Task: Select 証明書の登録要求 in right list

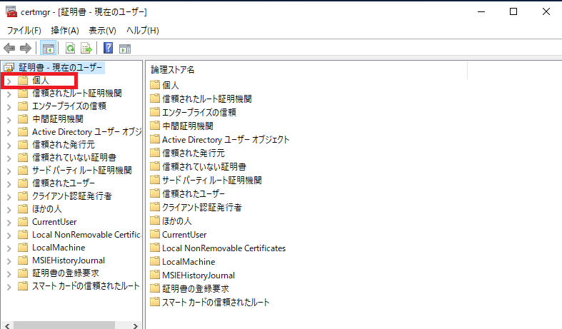Action: pyautogui.click(x=196, y=289)
